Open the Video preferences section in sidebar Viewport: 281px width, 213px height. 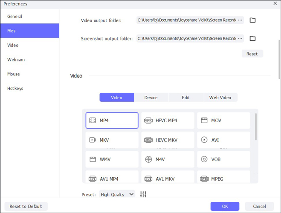30,45
